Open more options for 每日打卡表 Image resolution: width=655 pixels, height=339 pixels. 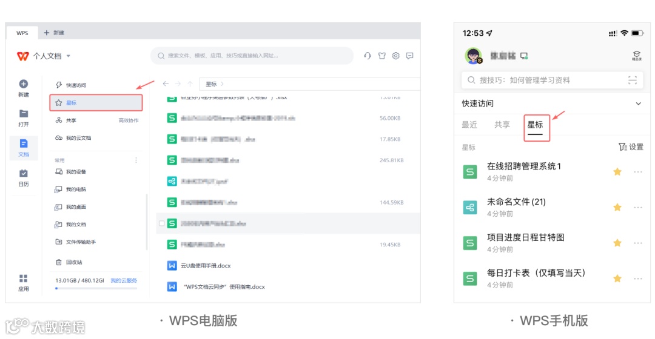click(638, 278)
